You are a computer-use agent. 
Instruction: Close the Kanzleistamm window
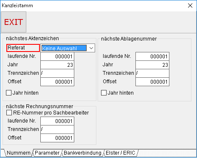click(x=190, y=5)
